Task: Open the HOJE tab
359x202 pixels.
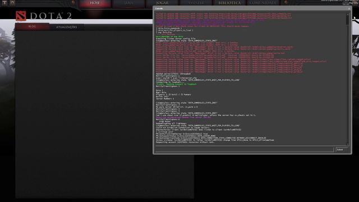Action: (x=95, y=3)
